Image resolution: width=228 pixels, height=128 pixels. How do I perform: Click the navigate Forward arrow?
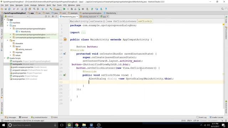pos(46,9)
